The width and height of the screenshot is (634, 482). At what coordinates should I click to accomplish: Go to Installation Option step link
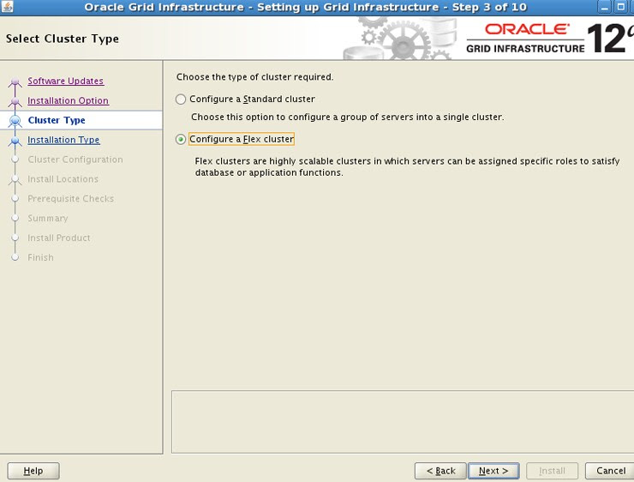pos(68,100)
